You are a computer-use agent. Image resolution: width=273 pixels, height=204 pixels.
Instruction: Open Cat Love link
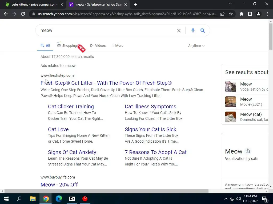[x=58, y=129]
